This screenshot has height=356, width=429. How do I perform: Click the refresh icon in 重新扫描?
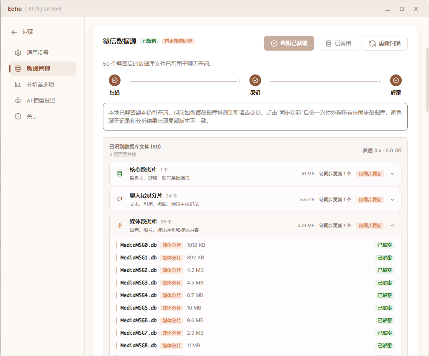tap(372, 44)
